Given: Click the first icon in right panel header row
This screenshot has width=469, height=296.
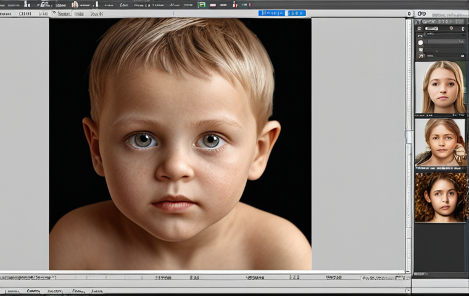Looking at the screenshot, I should click(x=418, y=21).
